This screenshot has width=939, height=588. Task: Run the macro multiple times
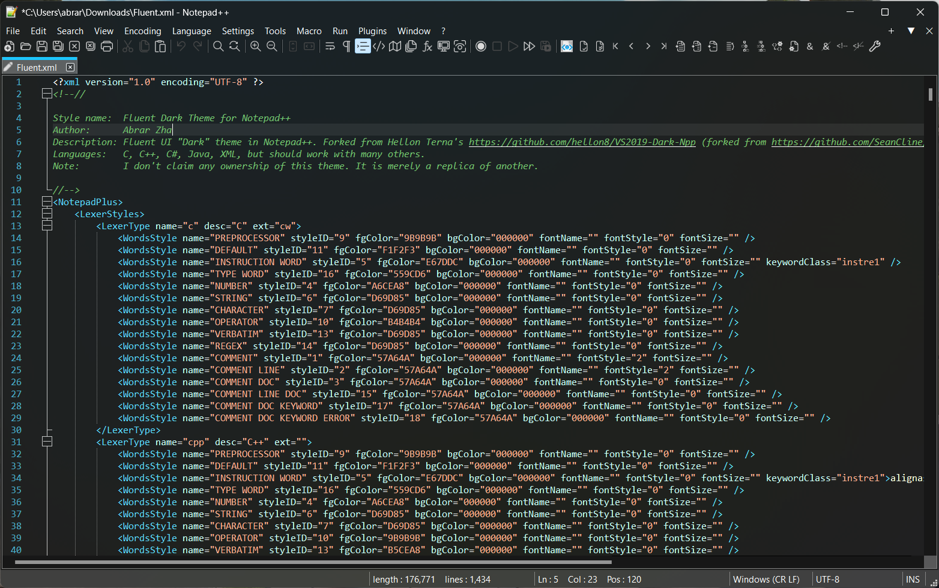(x=529, y=46)
